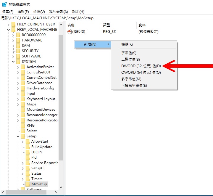
Task: Click the HardwareConfig folder icon
Action: click(23, 88)
